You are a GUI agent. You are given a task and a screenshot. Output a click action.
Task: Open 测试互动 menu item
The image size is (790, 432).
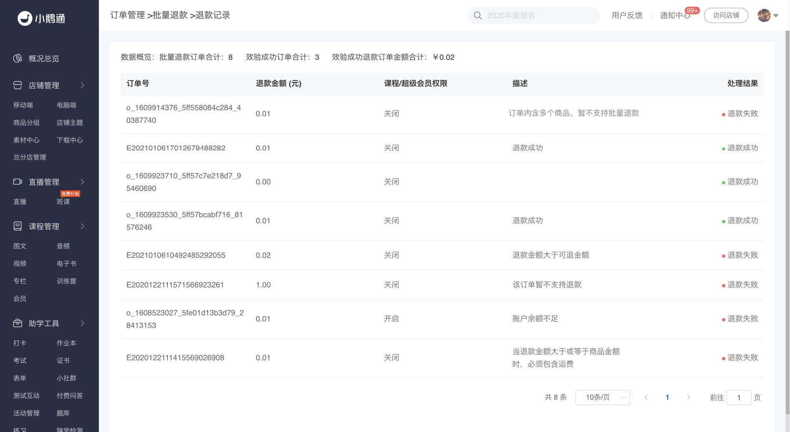[x=26, y=395]
